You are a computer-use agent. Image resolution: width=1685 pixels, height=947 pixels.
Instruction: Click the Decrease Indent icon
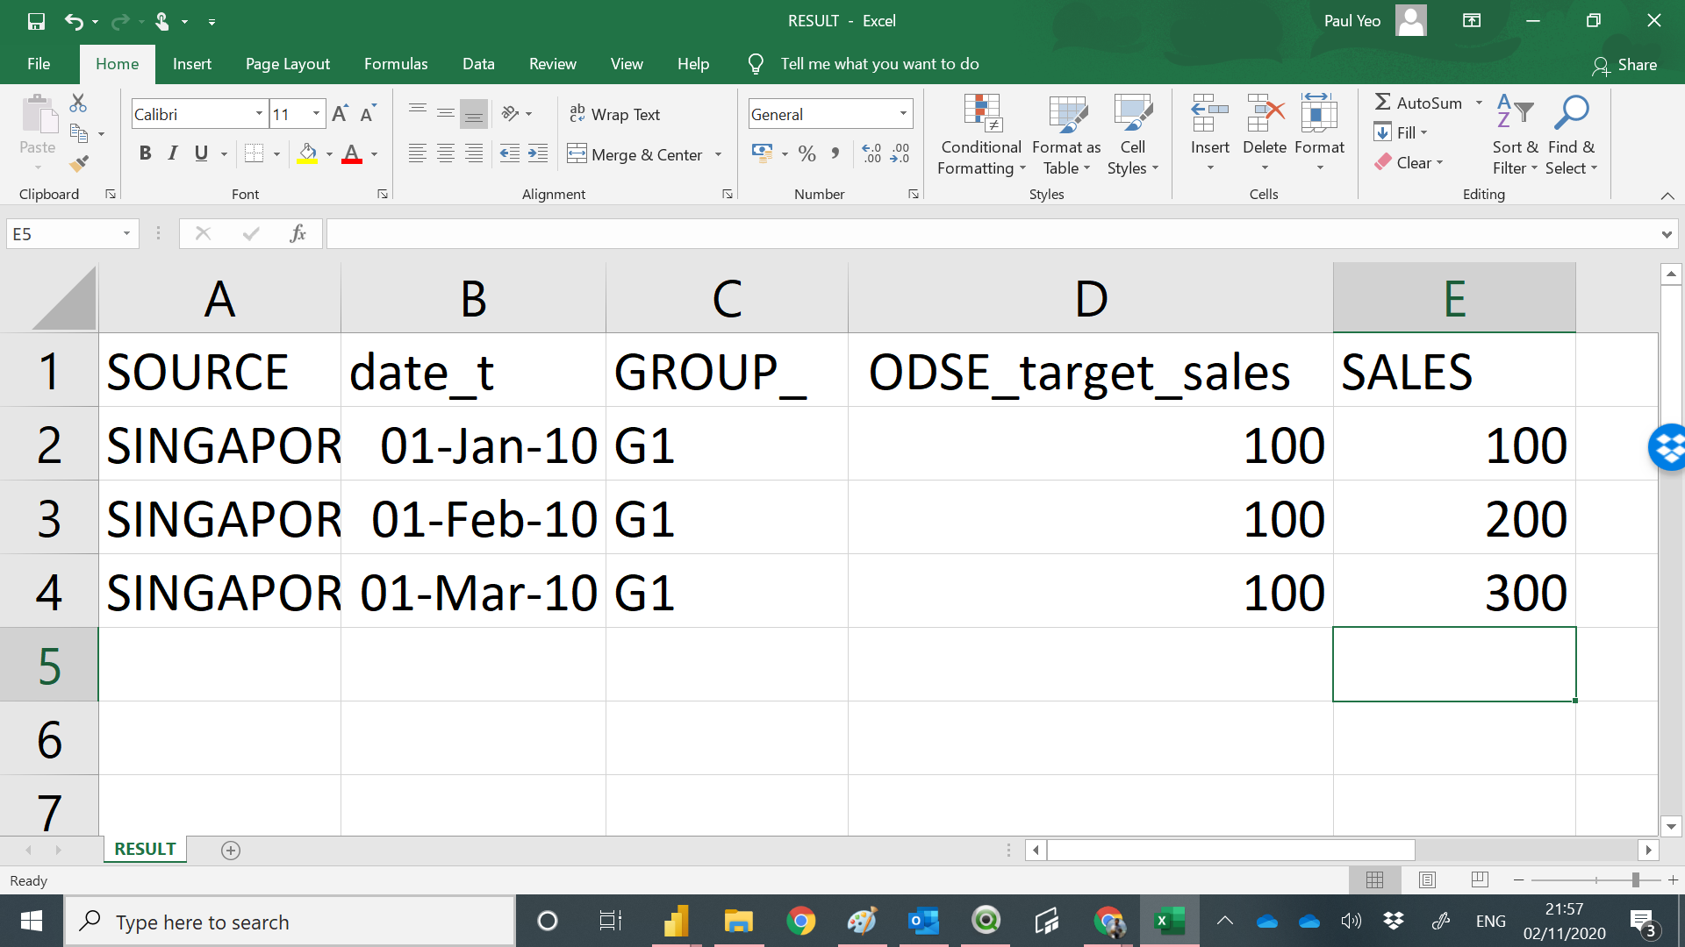pyautogui.click(x=509, y=154)
